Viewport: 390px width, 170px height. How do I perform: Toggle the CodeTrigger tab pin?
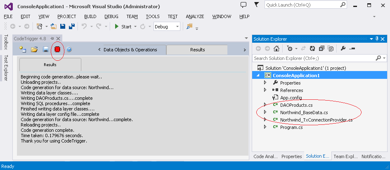pos(52,38)
